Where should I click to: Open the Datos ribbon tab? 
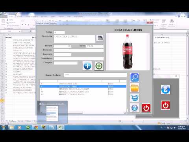click(x=53, y=17)
